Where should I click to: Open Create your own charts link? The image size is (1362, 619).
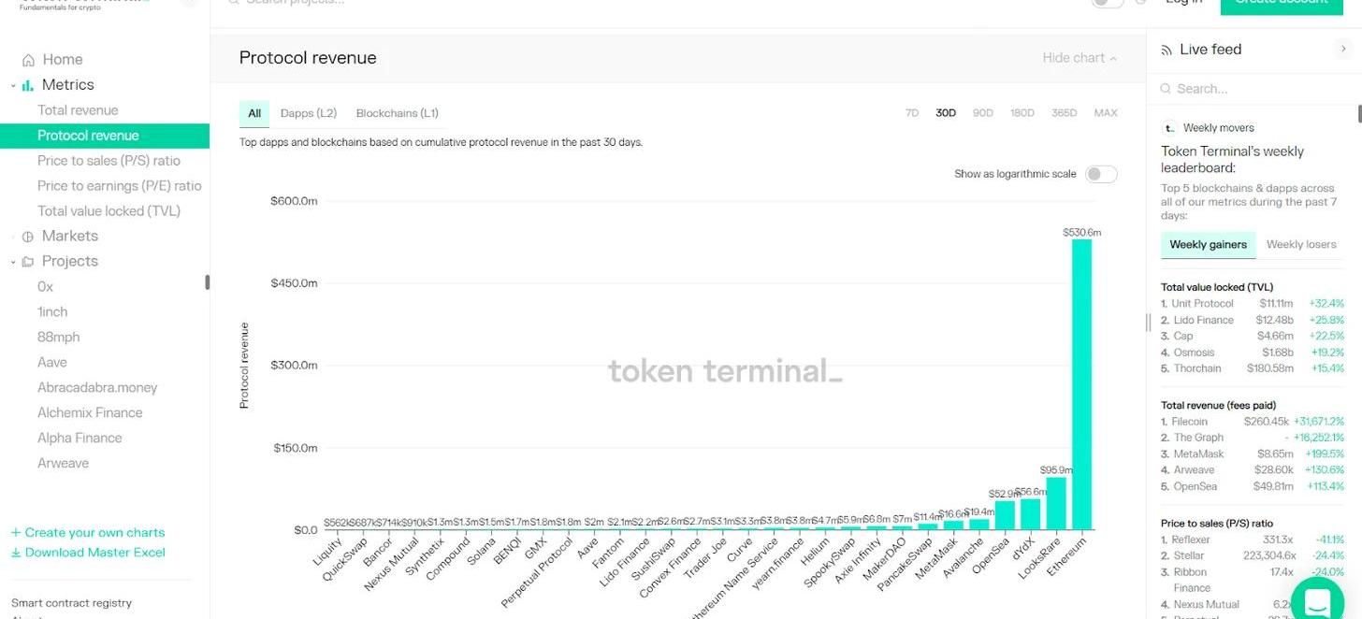[88, 532]
